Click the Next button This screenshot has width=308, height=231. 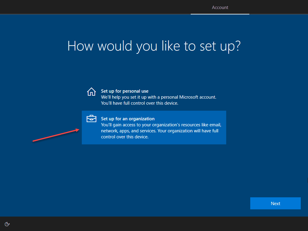tap(275, 203)
